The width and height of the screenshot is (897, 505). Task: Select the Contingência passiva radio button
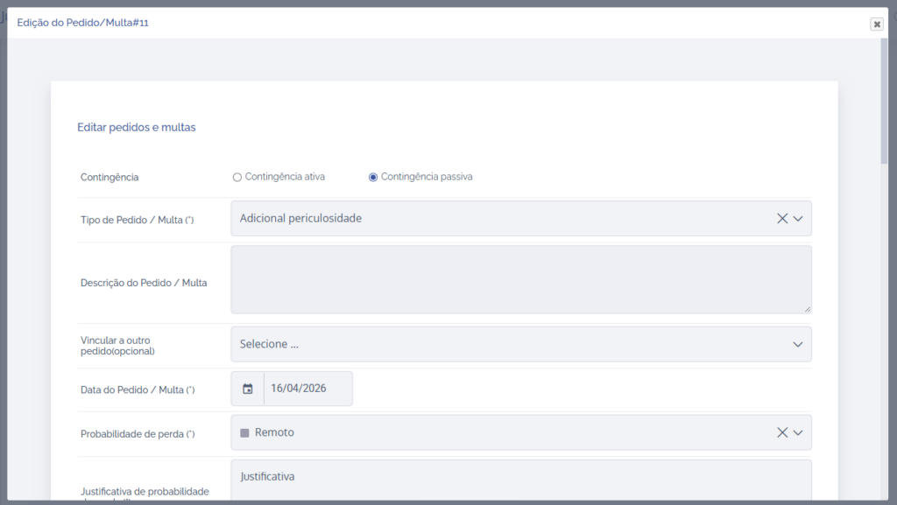373,177
